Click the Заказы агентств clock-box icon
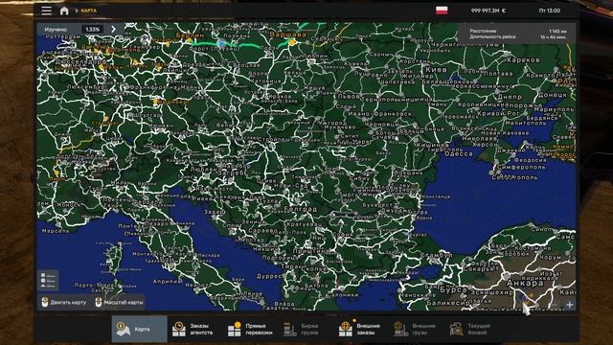 [x=179, y=330]
